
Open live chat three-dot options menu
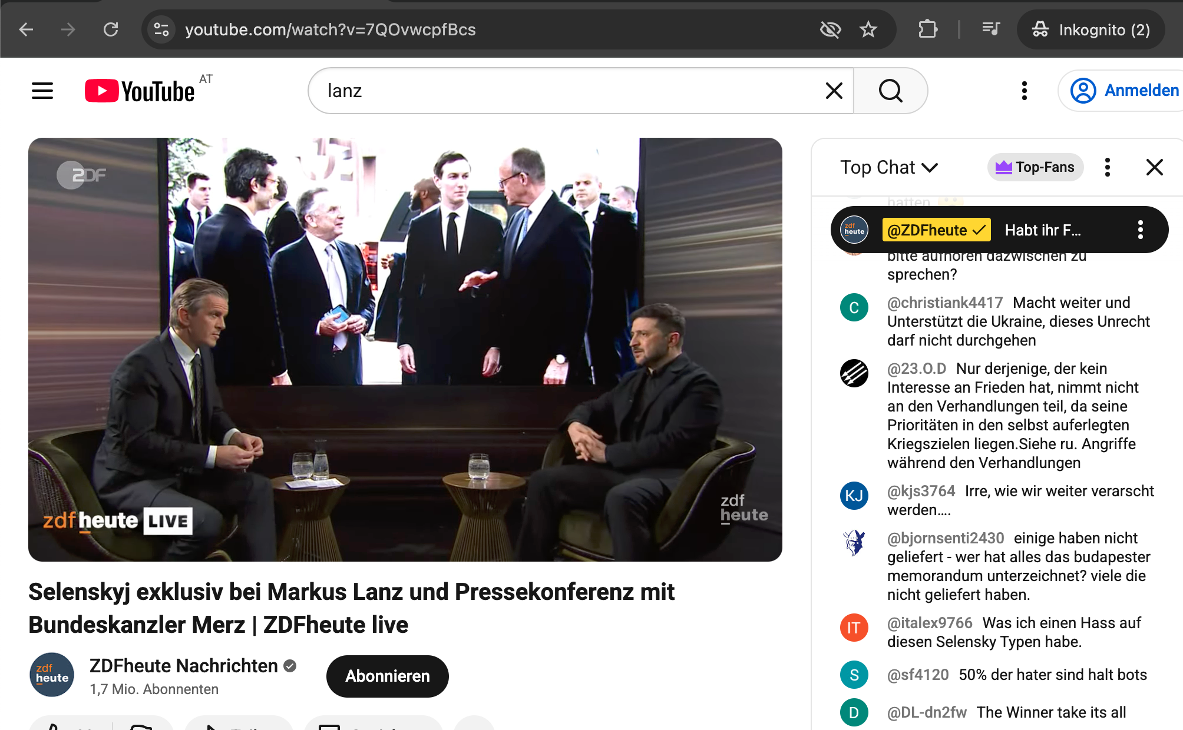[1108, 167]
